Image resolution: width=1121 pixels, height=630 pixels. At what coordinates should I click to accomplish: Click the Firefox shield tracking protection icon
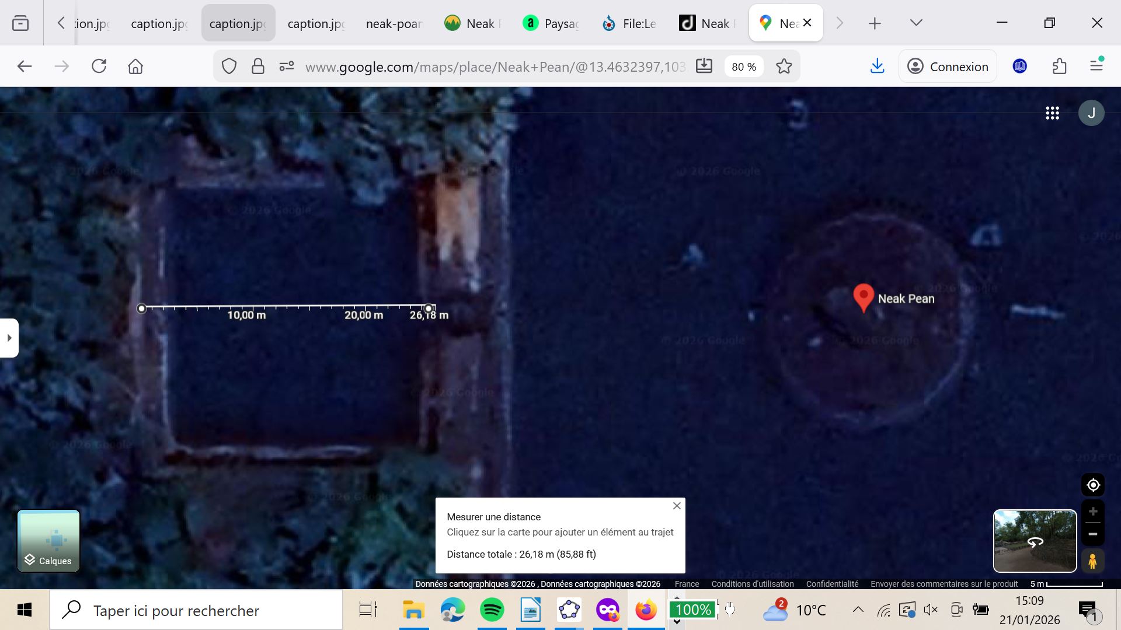pyautogui.click(x=229, y=66)
